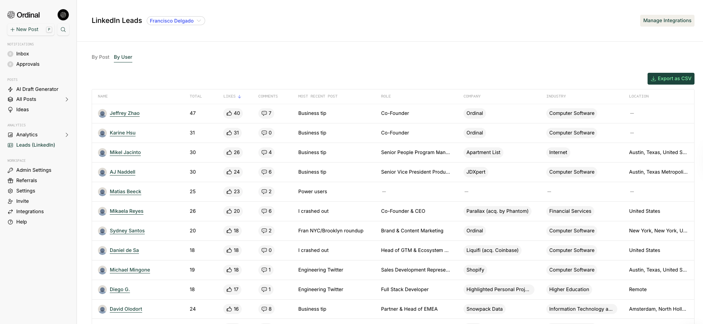Image resolution: width=703 pixels, height=324 pixels.
Task: Click the Approvals count badge
Action: click(10, 64)
